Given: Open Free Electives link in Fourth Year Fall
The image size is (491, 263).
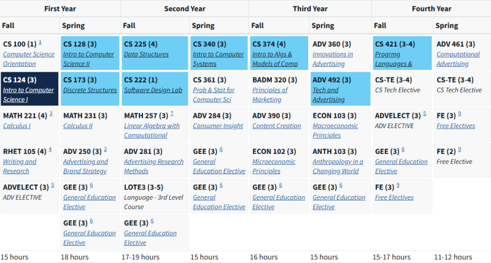Looking at the screenshot, I should (394, 197).
